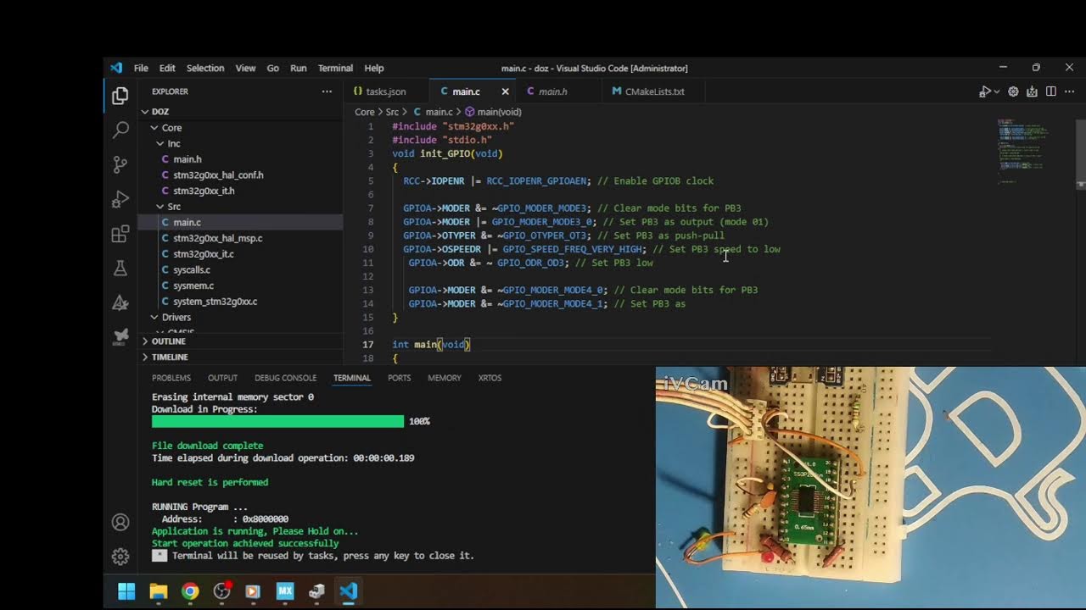Open Explorer's Views and More Actions ellipsis
Screen dimensions: 1086x610
[x=327, y=91]
